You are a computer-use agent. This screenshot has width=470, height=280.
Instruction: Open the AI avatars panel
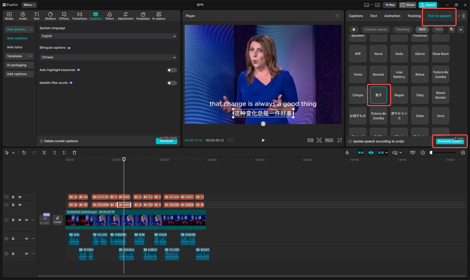pyautogui.click(x=159, y=16)
